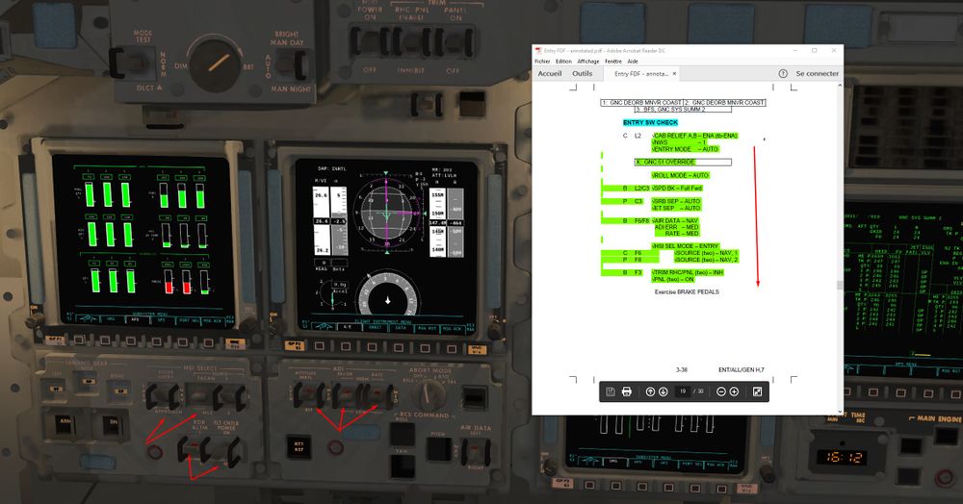Zoom in with the plus icon
Viewport: 963px width, 504px height.
[x=734, y=391]
